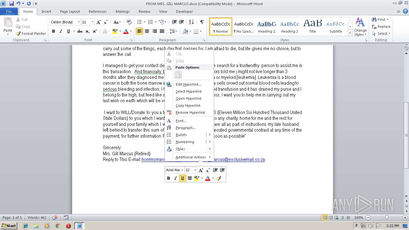
Task: Click Replace in Editing group
Action: point(381,27)
